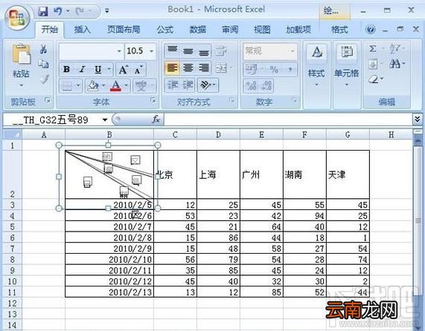
Task: Open the number format 常规 dropdown
Action: (x=293, y=50)
